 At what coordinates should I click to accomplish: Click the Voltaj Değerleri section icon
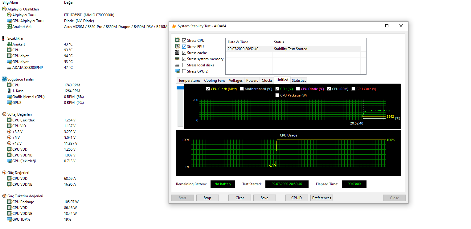click(4, 114)
